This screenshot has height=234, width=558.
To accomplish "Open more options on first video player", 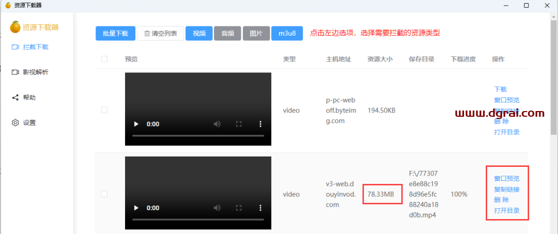I will pos(260,124).
